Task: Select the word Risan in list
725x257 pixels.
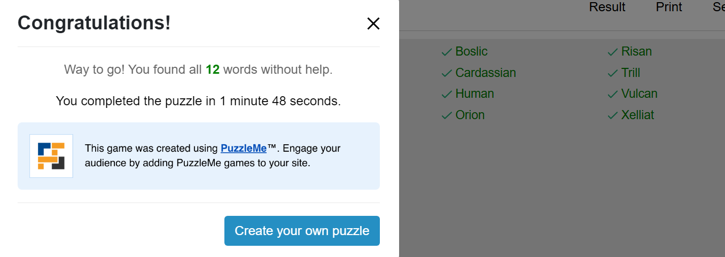Action: [x=636, y=51]
